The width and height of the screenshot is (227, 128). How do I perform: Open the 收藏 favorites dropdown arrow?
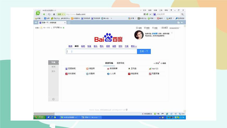tap(42, 18)
